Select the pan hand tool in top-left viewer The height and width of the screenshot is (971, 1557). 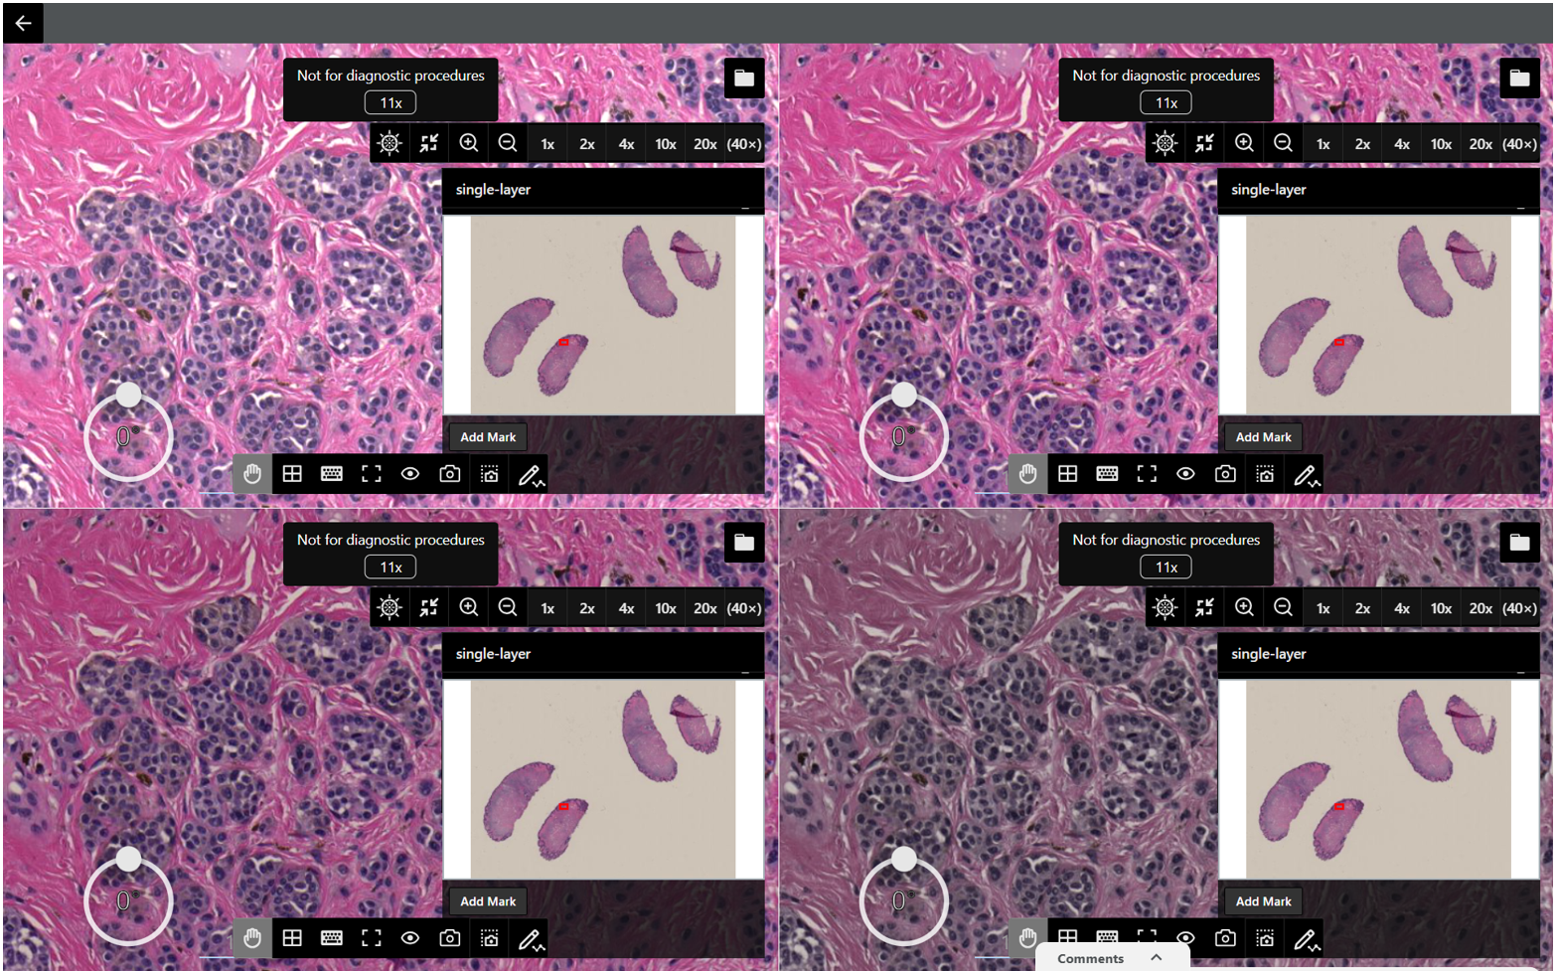pyautogui.click(x=252, y=474)
